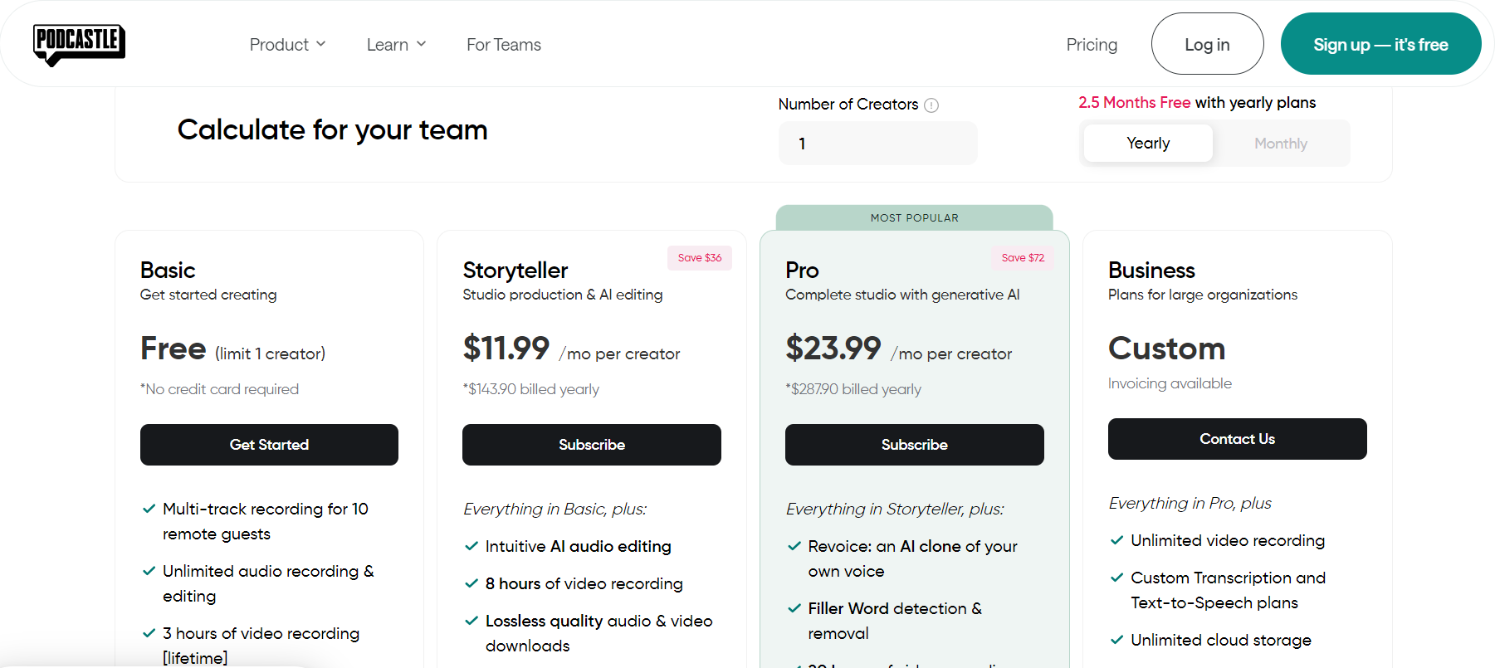This screenshot has height=668, width=1495.
Task: Click checkmark next to Unlimited video recording
Action: click(1117, 540)
